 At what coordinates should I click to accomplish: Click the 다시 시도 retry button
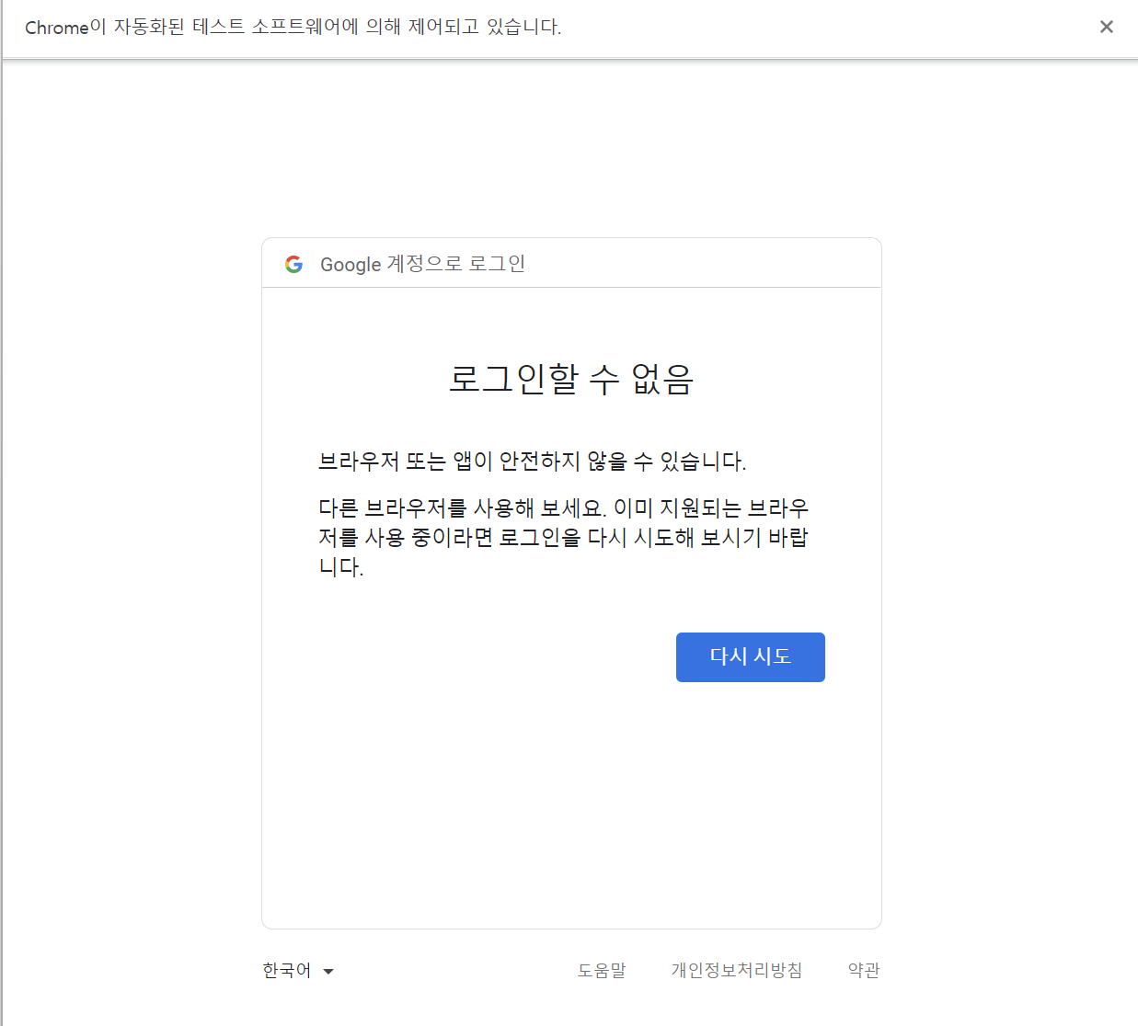coord(750,656)
